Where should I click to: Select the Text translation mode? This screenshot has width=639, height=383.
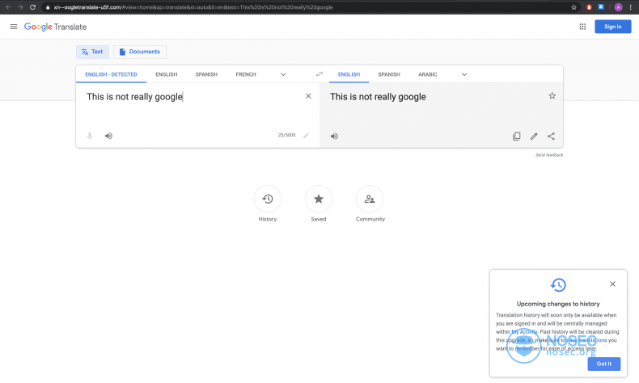[92, 52]
